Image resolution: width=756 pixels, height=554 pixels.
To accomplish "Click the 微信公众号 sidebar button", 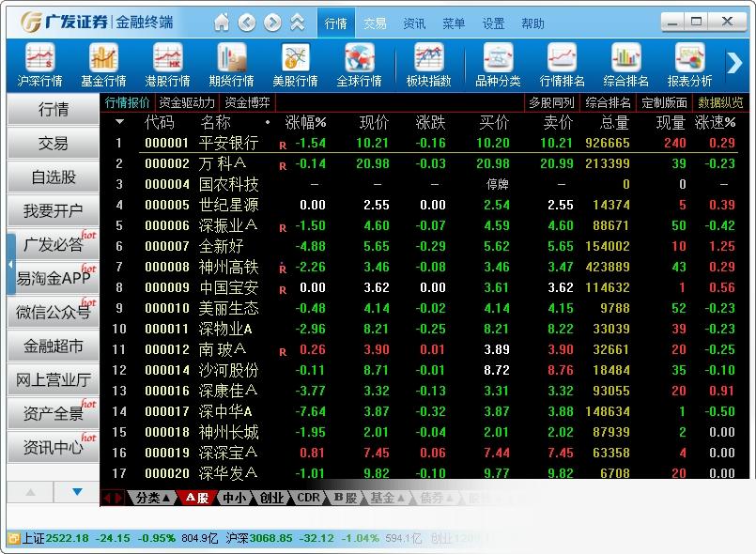I will [x=54, y=312].
